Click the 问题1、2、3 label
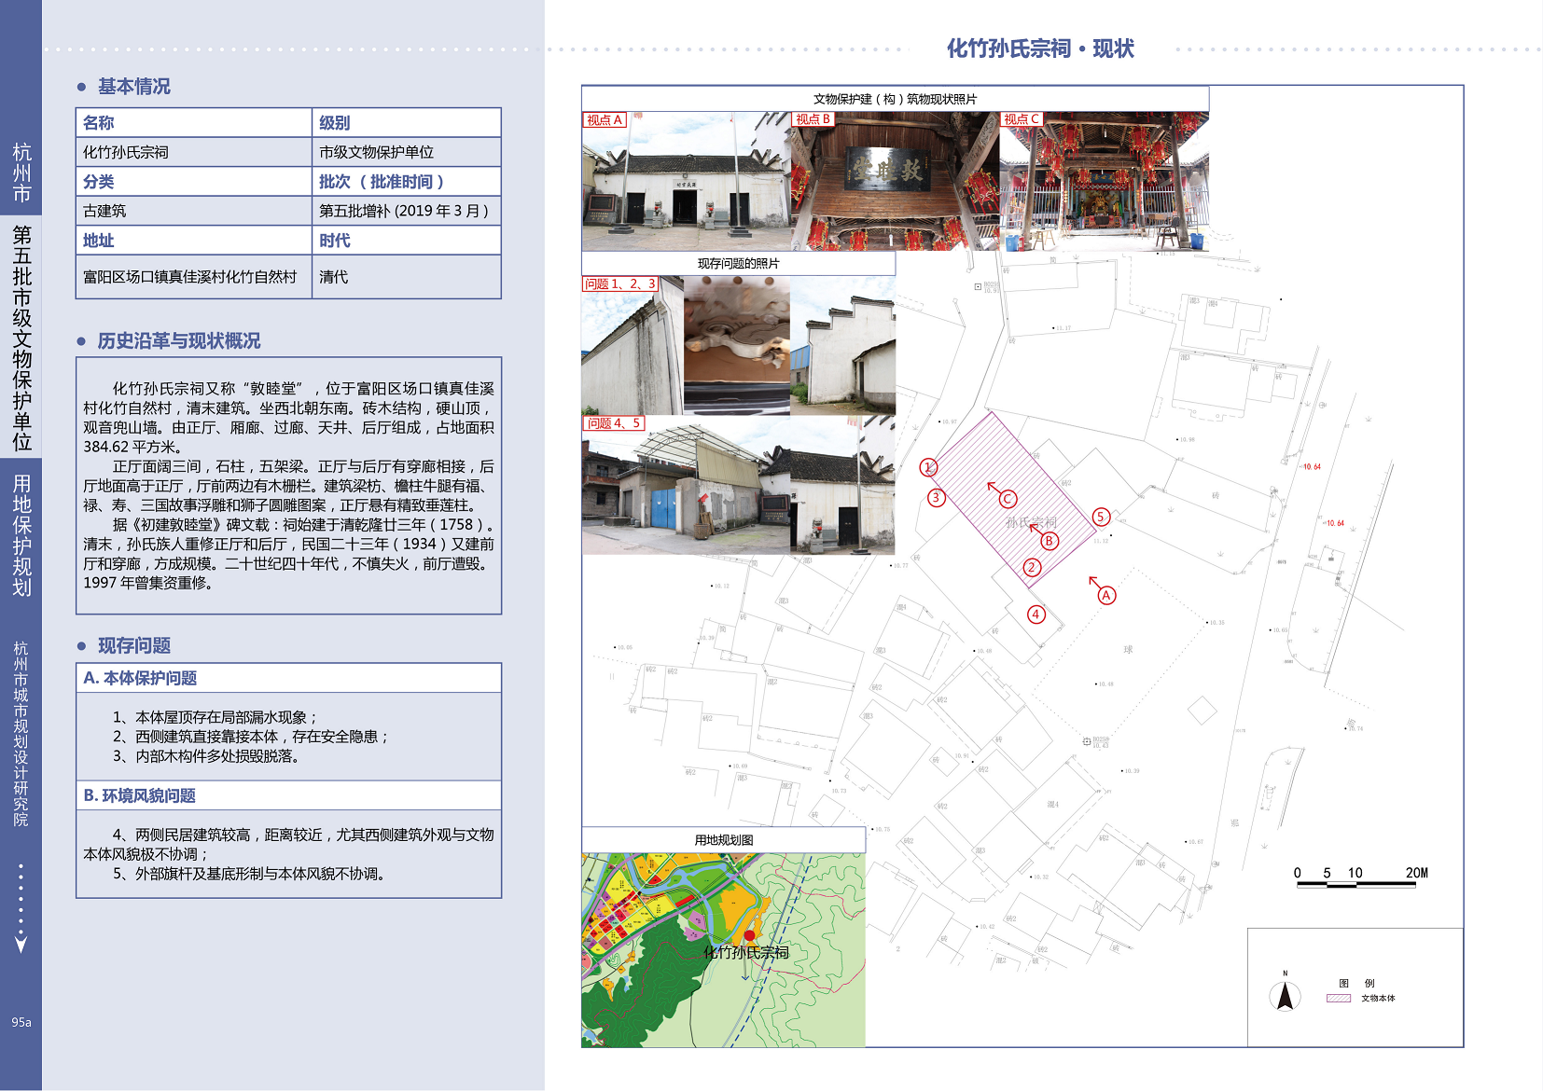 (620, 283)
